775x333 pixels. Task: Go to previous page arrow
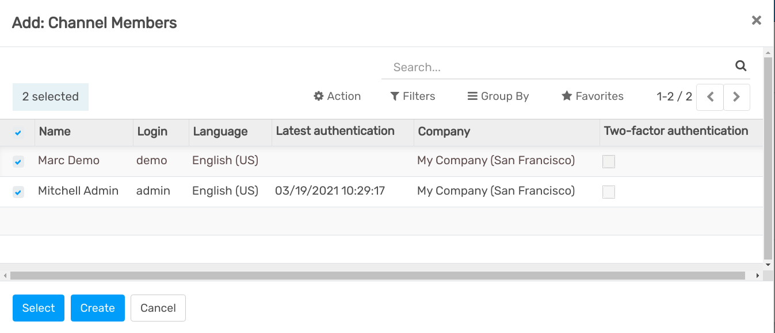point(710,97)
